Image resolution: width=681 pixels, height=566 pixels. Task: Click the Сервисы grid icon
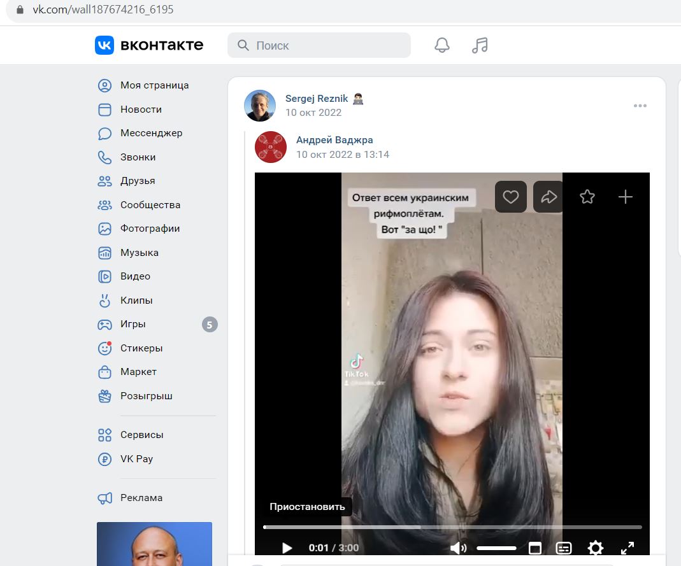(x=104, y=435)
